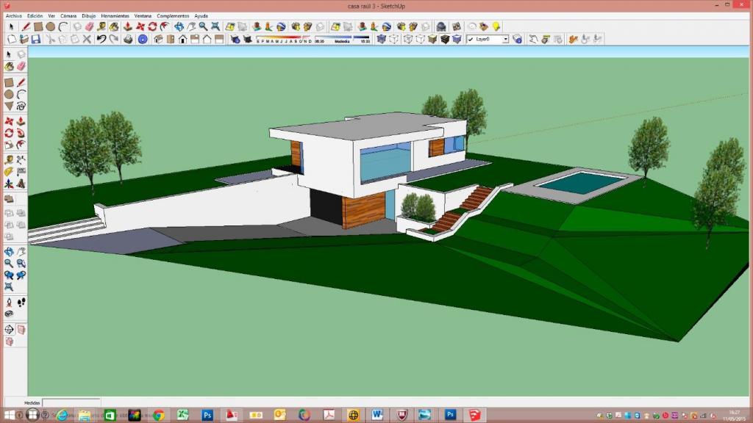Screen dimensions: 753x423
Task: Open the Complementos menu
Action: [x=173, y=15]
